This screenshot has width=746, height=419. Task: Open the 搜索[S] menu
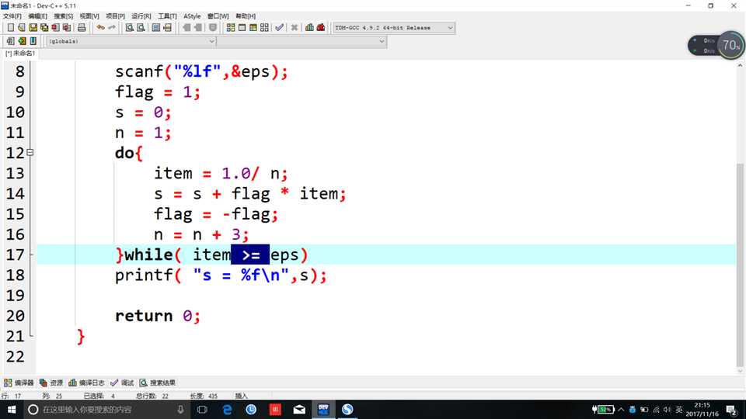[x=63, y=16]
